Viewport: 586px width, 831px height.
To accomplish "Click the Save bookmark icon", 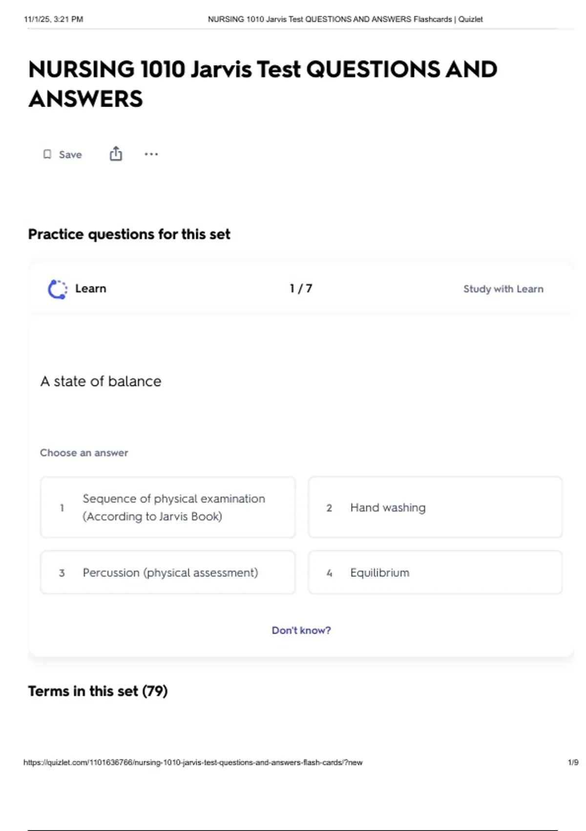I will click(47, 154).
